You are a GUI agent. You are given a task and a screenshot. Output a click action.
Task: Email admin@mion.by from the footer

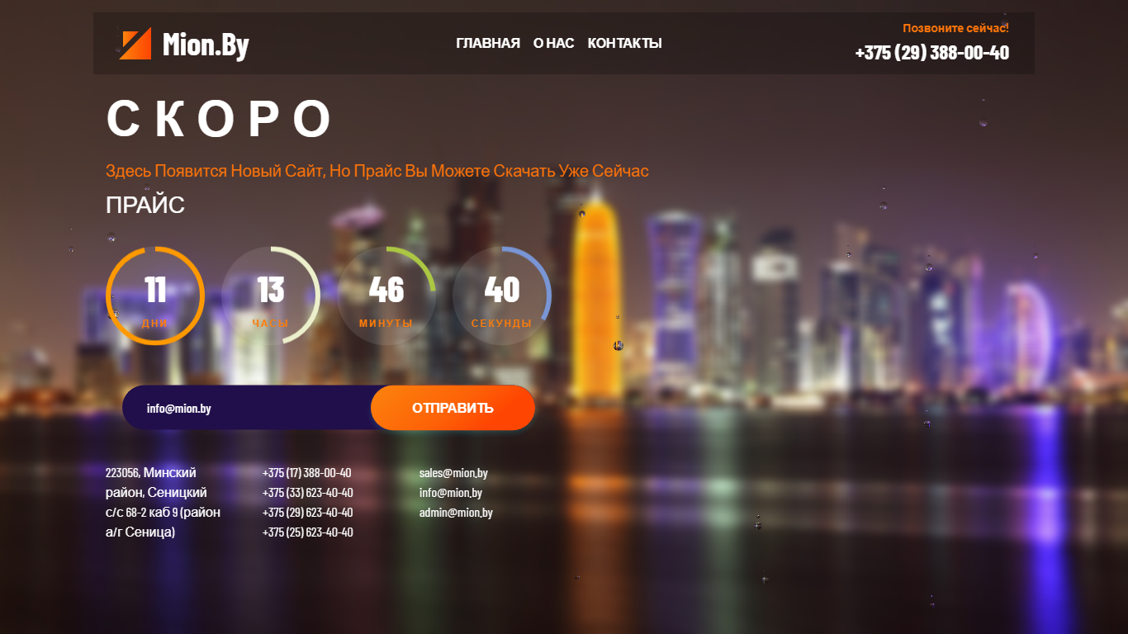[x=456, y=513]
